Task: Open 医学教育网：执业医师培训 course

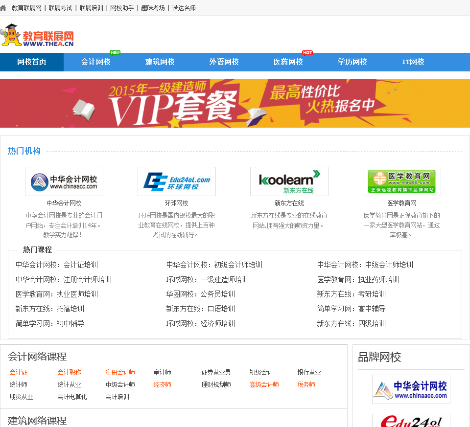Action: click(57, 294)
